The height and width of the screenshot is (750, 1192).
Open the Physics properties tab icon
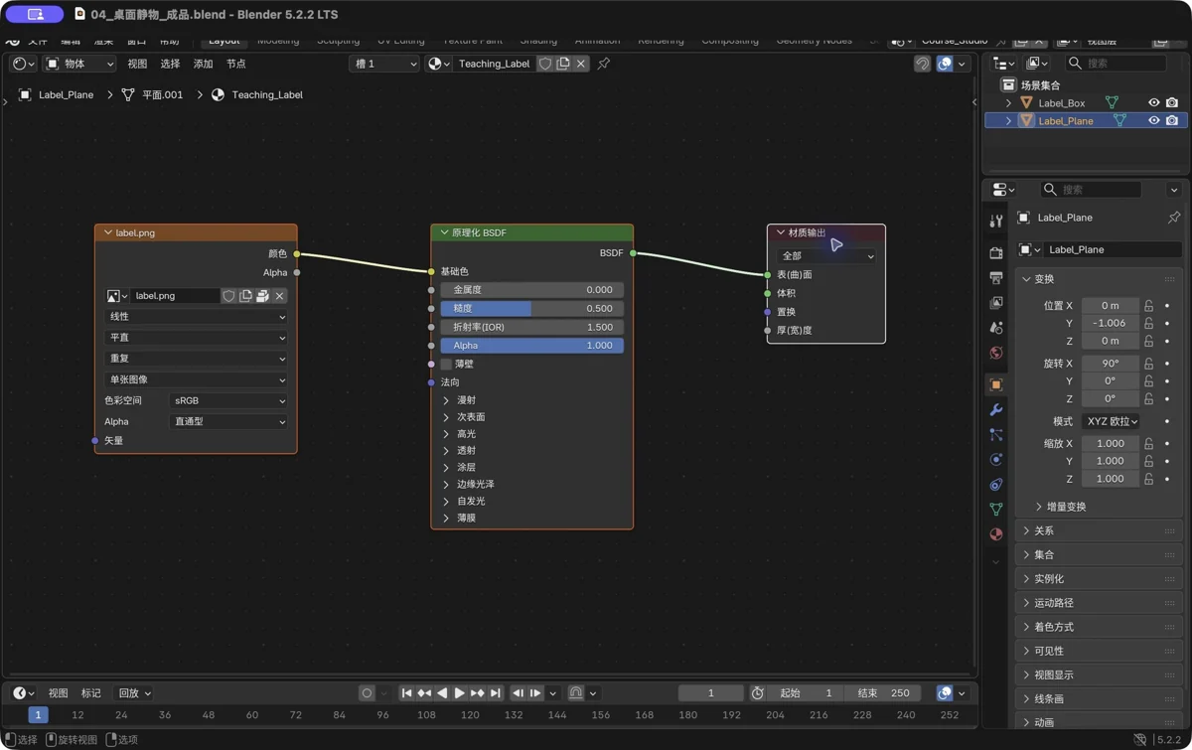(x=996, y=459)
